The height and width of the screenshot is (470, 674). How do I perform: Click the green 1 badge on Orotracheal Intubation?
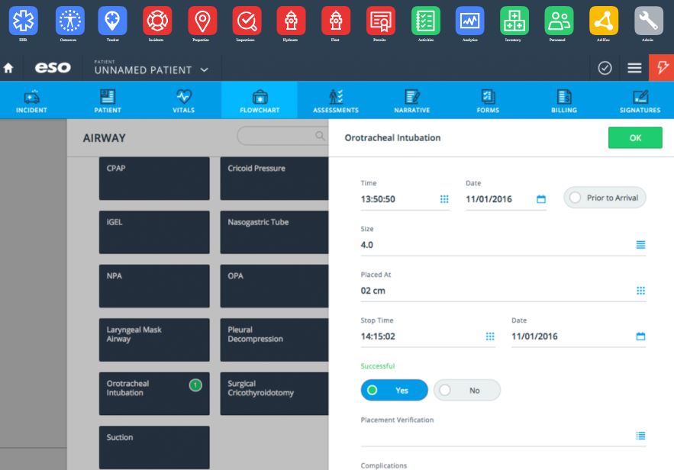[195, 385]
